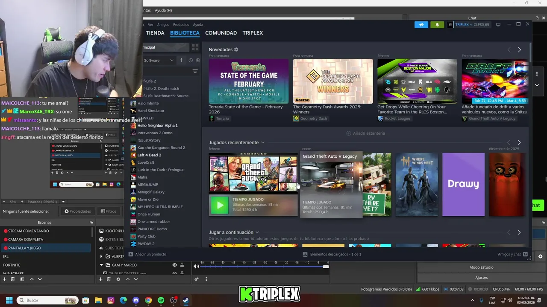Open Drawy game tile
547x307 pixels.
coord(463,184)
